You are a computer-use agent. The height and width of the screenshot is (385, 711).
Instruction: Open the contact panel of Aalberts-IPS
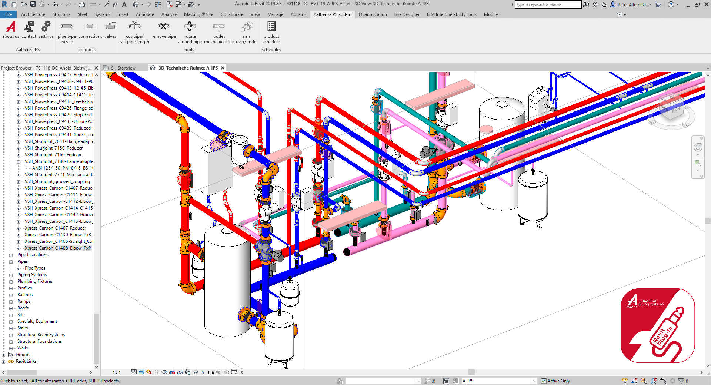29,30
